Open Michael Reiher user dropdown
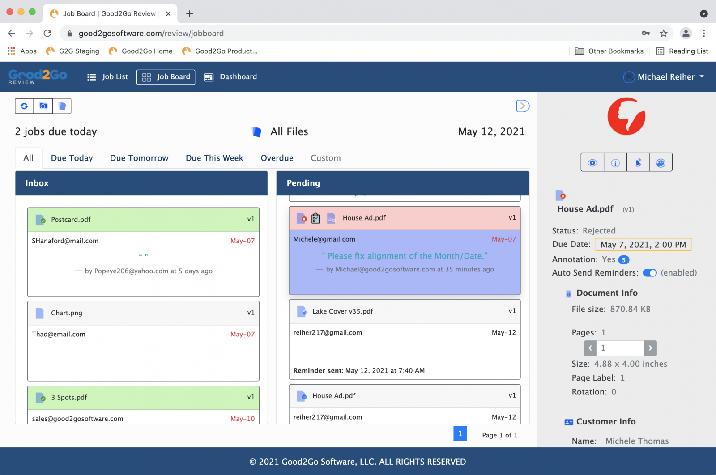The image size is (716, 475). pyautogui.click(x=664, y=77)
